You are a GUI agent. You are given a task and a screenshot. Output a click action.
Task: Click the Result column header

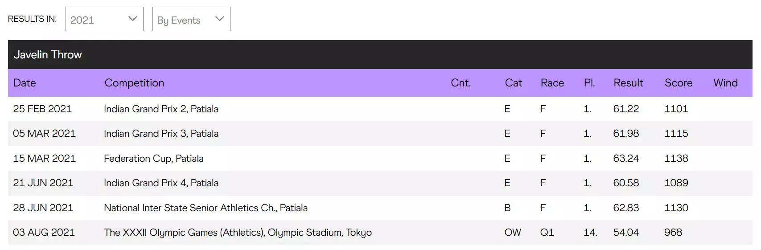tap(628, 83)
